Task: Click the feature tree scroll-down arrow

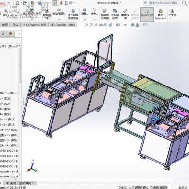Action: (x=20, y=175)
